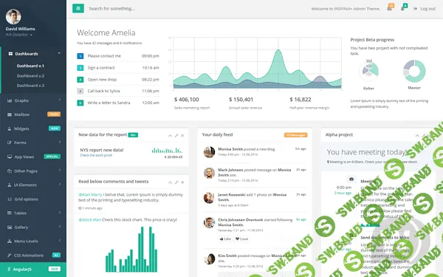Open the mail envelope icon in top bar
443x277 pixels.
point(389,9)
